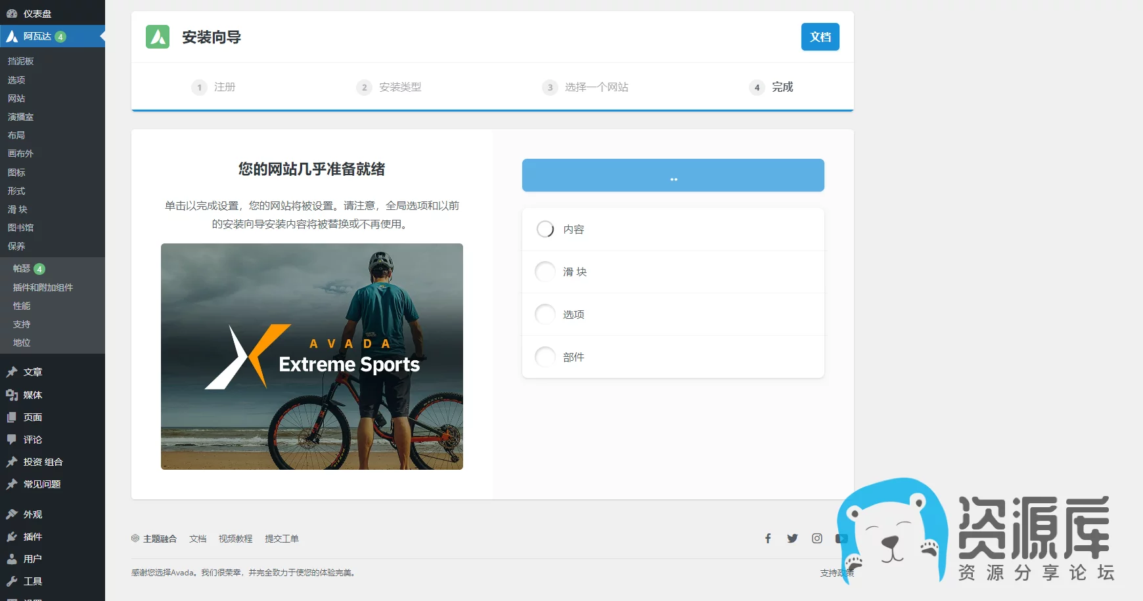This screenshot has height=601, width=1143.
Task: Click the Avada Extreme Sports preview image
Action: tap(312, 356)
